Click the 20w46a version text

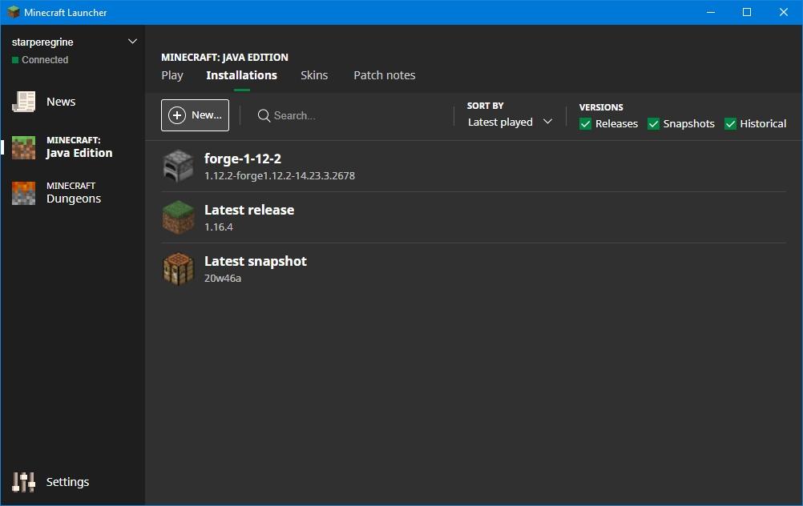pyautogui.click(x=223, y=278)
